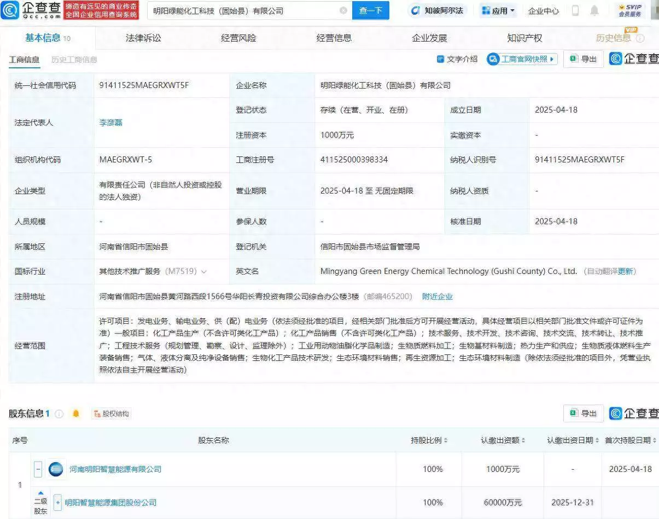Click the bell icon next to 股东信息

(76, 413)
